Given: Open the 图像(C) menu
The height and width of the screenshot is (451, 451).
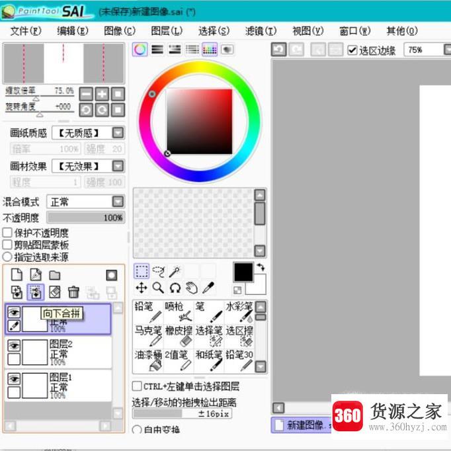Looking at the screenshot, I should point(120,31).
